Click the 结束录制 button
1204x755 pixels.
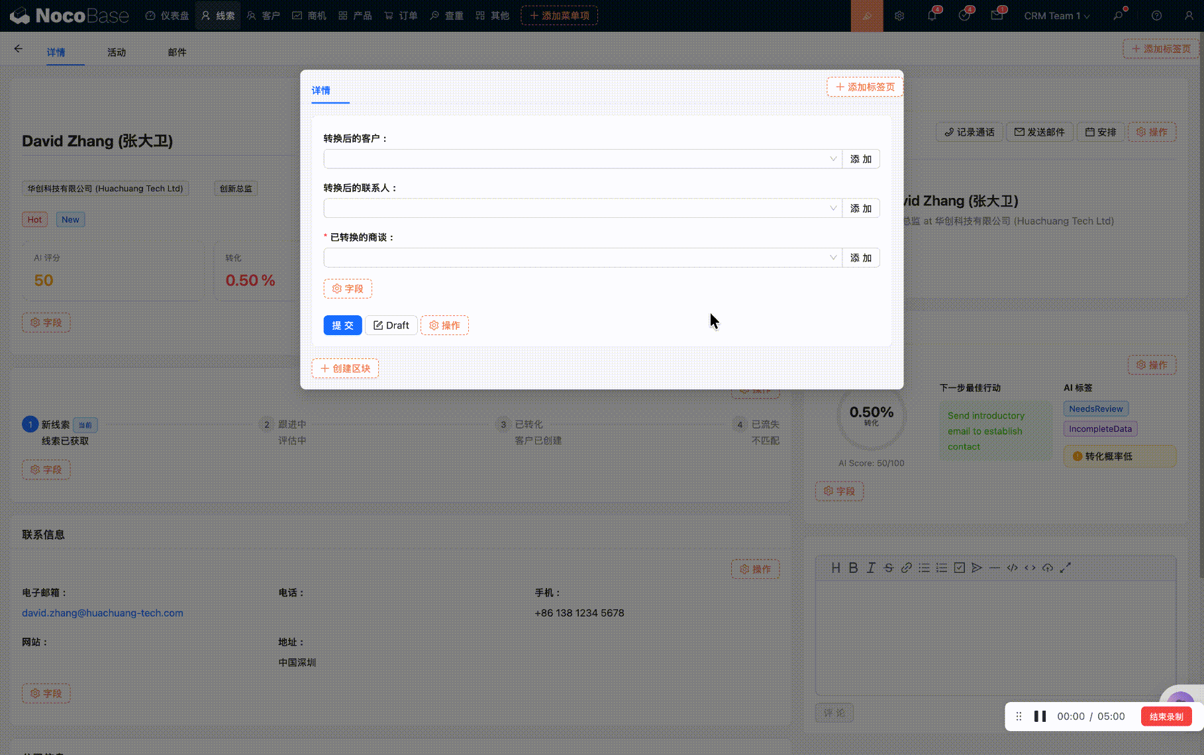point(1166,717)
